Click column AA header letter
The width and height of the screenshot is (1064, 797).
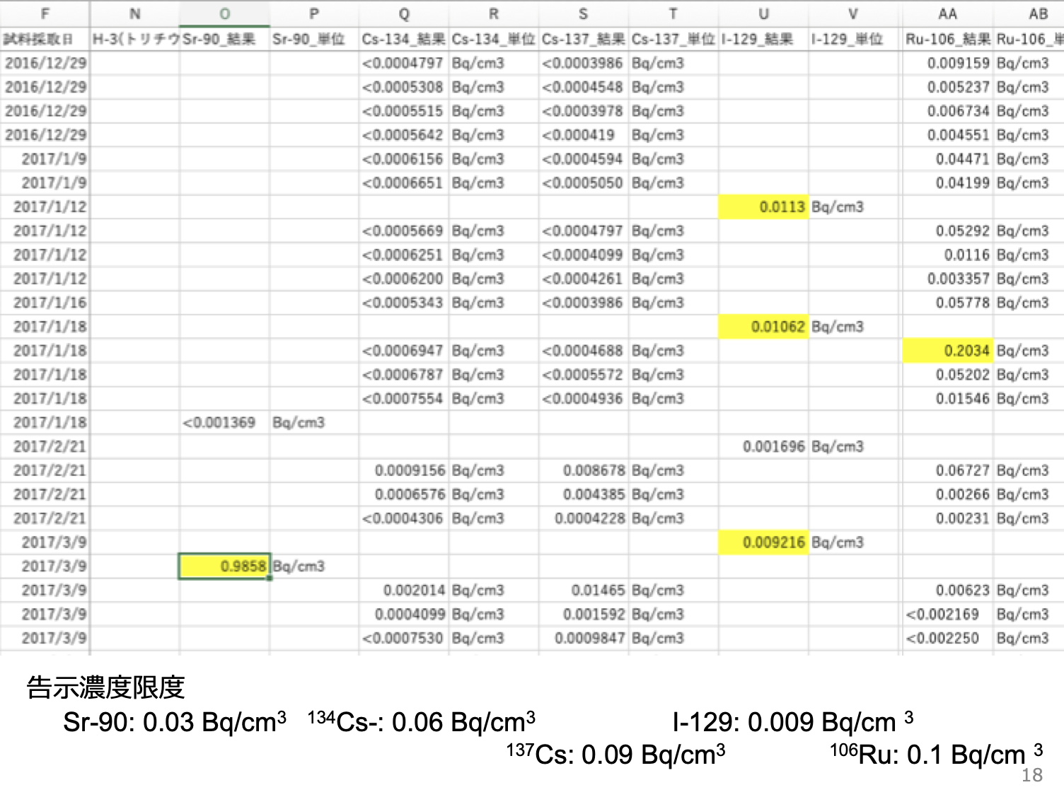(x=947, y=13)
